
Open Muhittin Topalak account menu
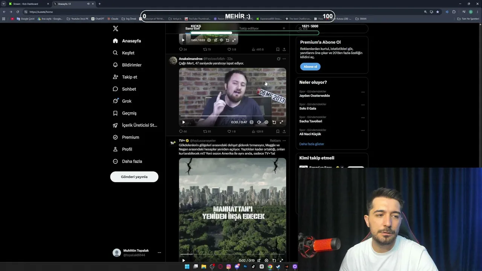click(x=137, y=253)
